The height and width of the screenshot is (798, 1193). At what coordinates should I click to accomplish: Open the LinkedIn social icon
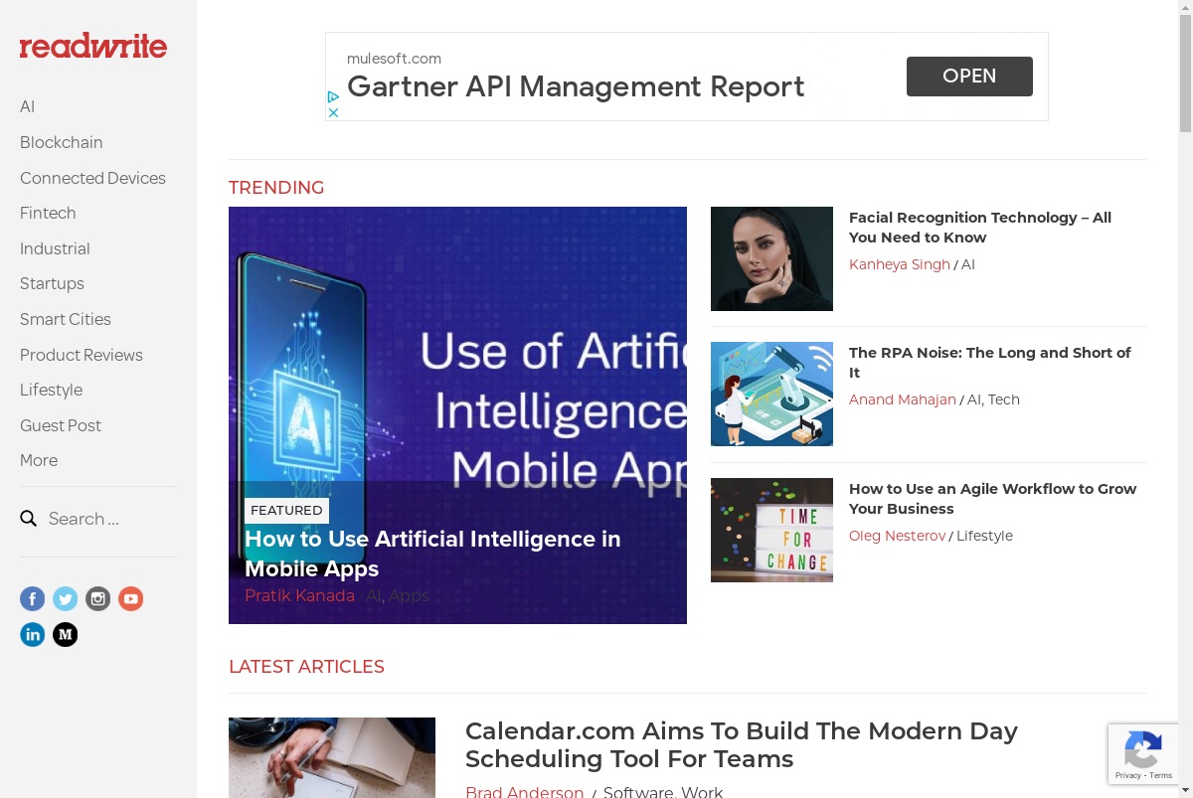pos(33,634)
